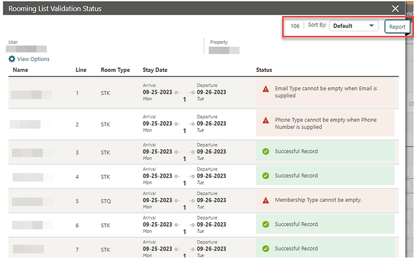Click line number 3 cell

[77, 153]
